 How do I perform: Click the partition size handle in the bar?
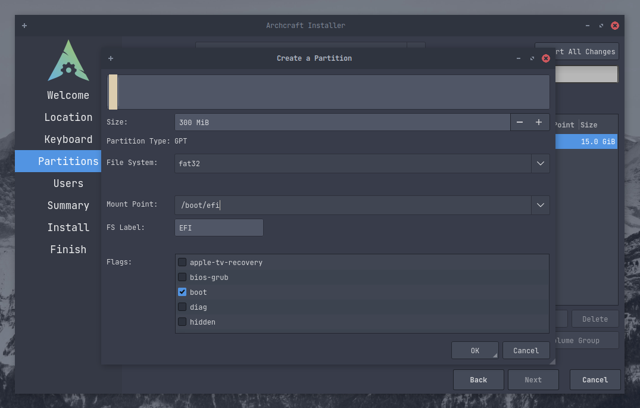[113, 92]
